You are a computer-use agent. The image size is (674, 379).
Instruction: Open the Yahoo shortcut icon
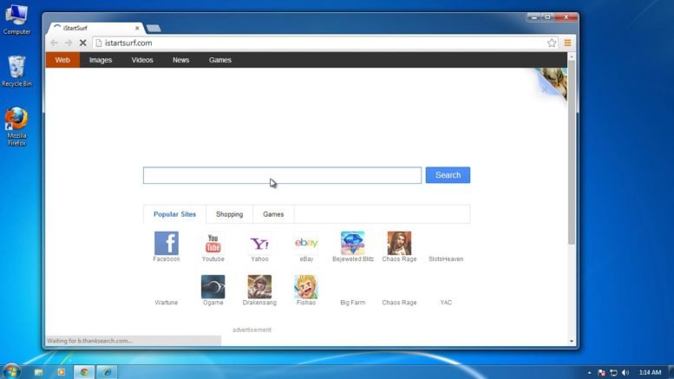click(259, 243)
